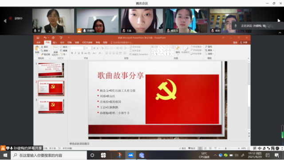This screenshot has height=160, width=284.
Task: Click the Slide Sorter view icon in status bar
Action: pyautogui.click(x=205, y=148)
